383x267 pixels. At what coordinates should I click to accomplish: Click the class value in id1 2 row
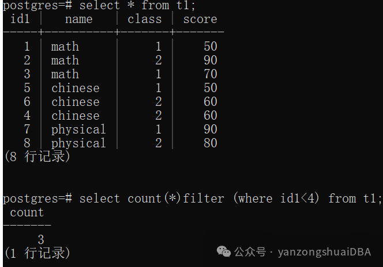[x=158, y=60]
